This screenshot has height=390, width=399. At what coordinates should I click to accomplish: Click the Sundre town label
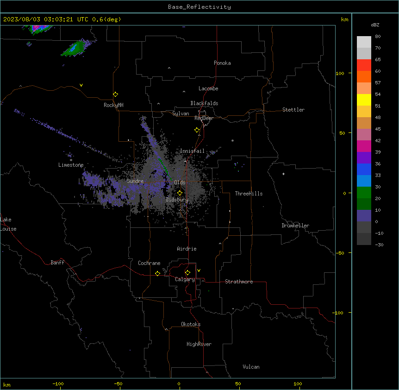[x=135, y=181]
